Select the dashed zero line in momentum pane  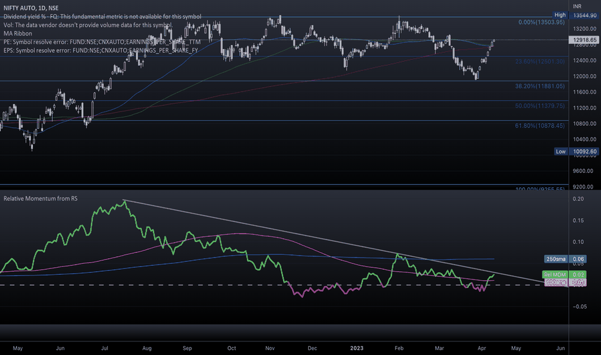pyautogui.click(x=284, y=285)
